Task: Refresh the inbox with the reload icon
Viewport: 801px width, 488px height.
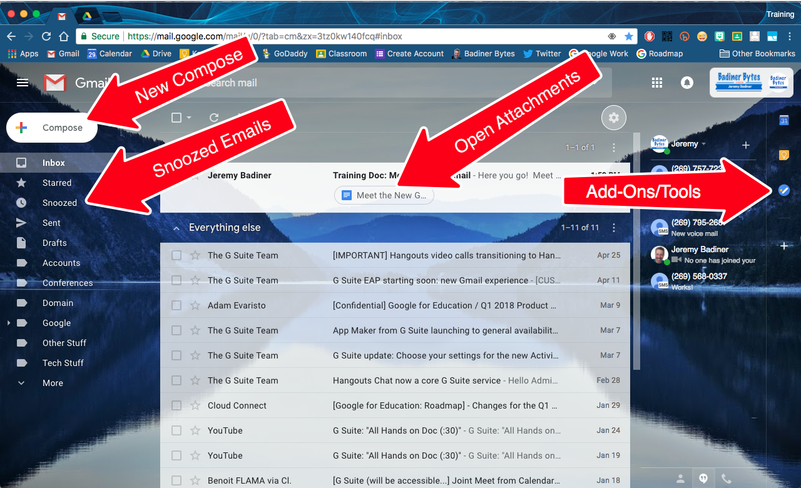Action: point(214,118)
